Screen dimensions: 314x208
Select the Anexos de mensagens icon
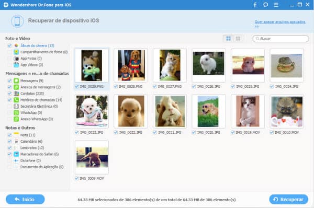pyautogui.click(x=16, y=87)
